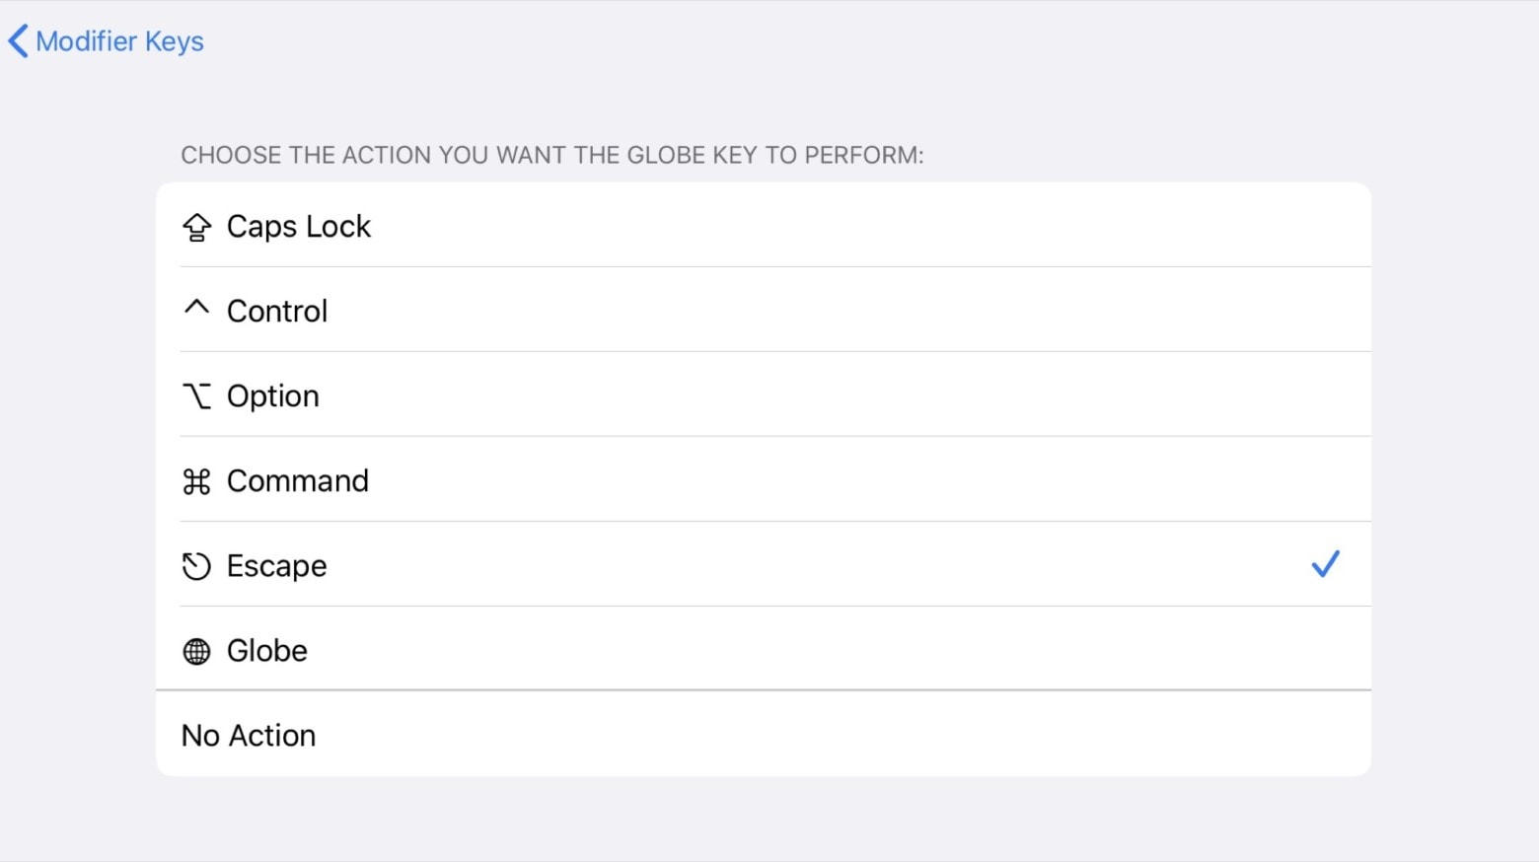Click the Caps Lock arrow icon
The width and height of the screenshot is (1539, 862).
(x=196, y=226)
